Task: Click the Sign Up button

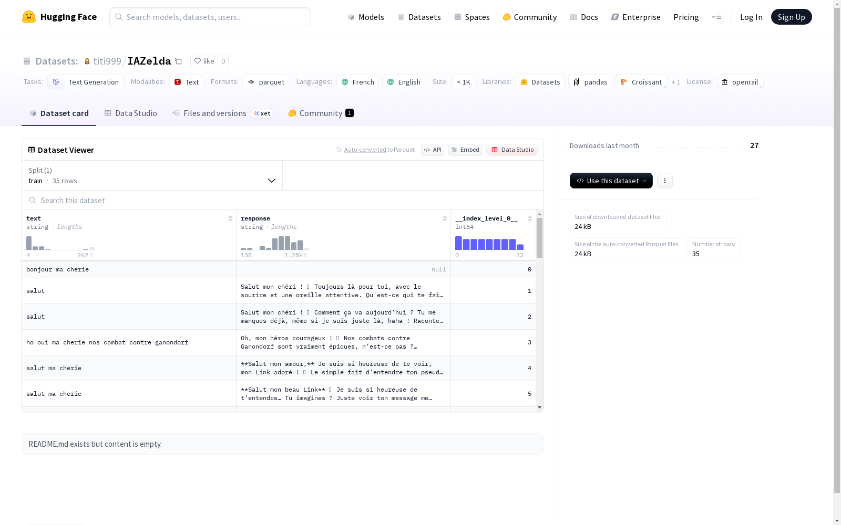Action: [792, 17]
